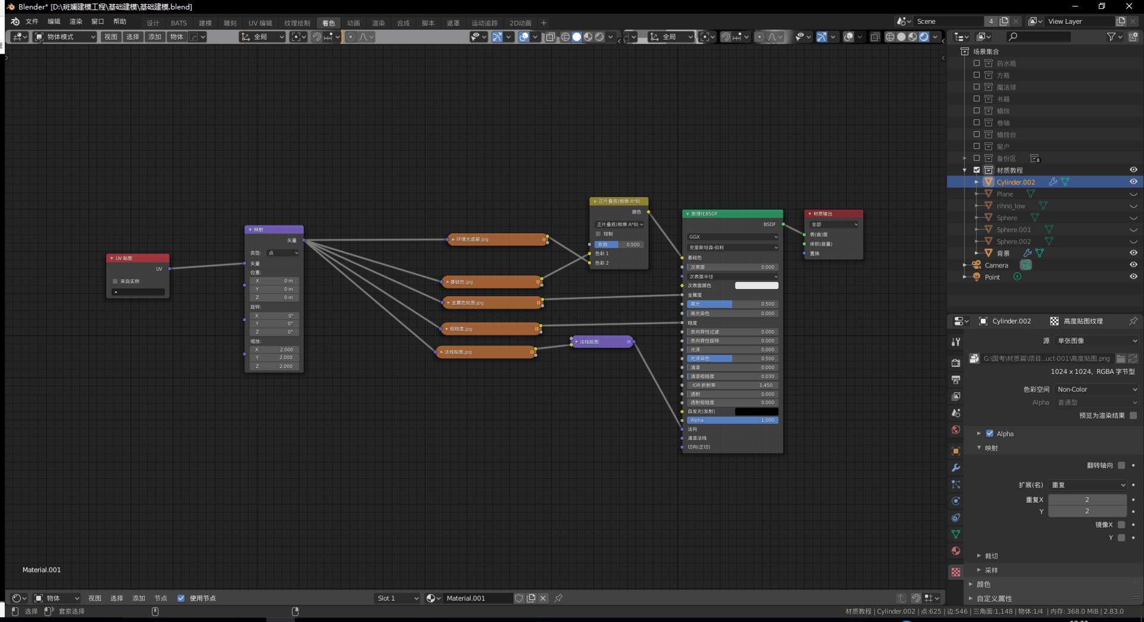This screenshot has height=622, width=1144.
Task: Click 重复X value field
Action: tap(1087, 500)
